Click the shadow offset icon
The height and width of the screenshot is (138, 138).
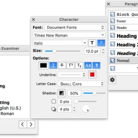54,109
